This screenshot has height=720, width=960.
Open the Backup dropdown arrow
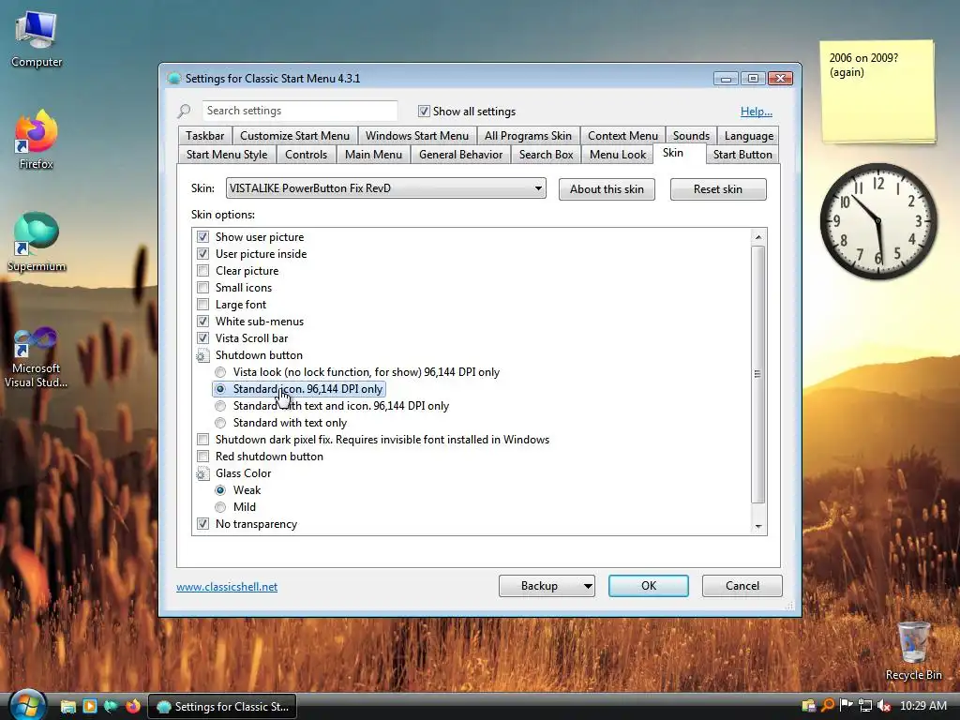click(587, 586)
